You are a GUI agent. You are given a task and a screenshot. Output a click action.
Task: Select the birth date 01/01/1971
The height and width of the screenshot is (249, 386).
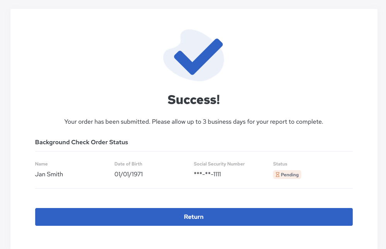pos(129,174)
